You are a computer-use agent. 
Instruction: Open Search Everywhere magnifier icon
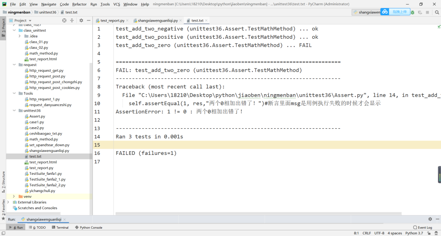pos(437,12)
